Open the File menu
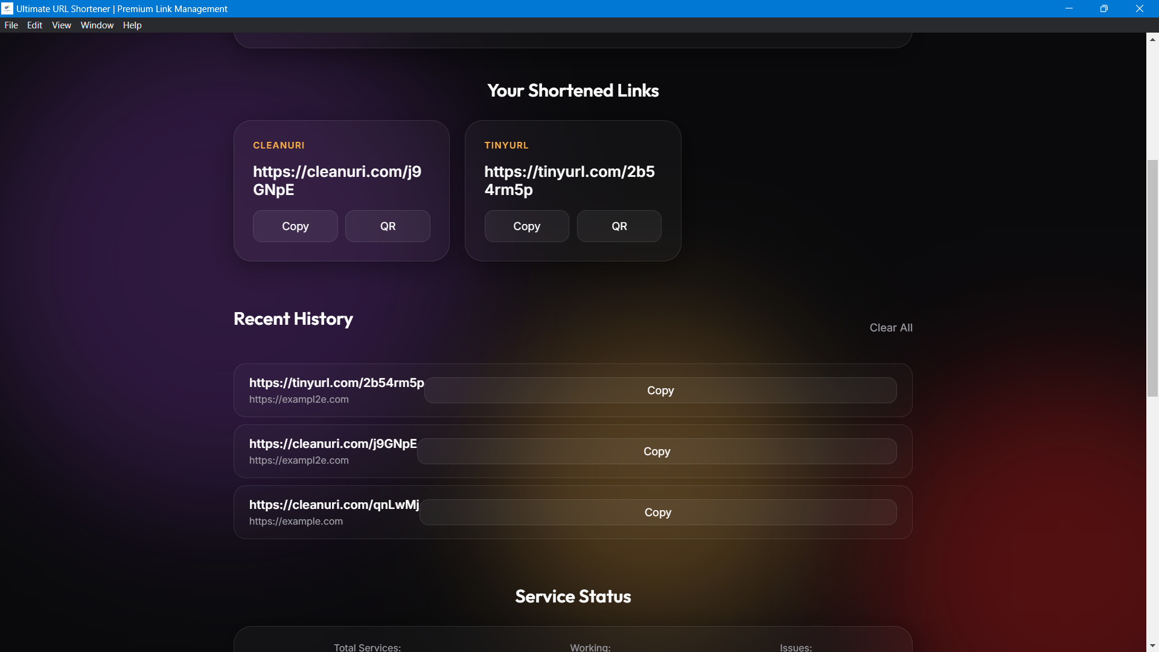This screenshot has width=1159, height=652. pyautogui.click(x=11, y=25)
